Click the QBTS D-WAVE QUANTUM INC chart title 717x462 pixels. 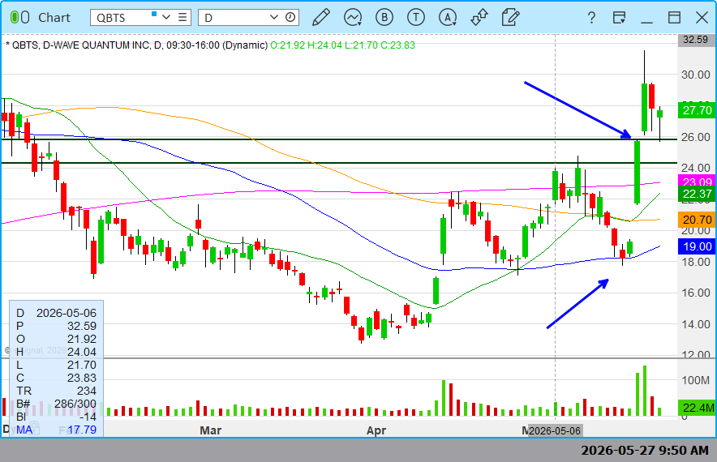pos(137,45)
